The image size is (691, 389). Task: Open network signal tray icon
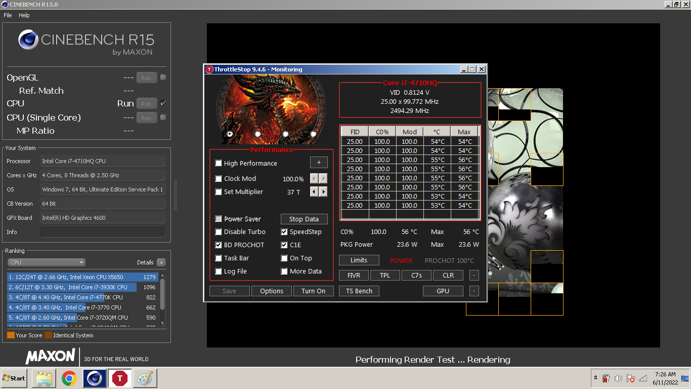pyautogui.click(x=643, y=378)
